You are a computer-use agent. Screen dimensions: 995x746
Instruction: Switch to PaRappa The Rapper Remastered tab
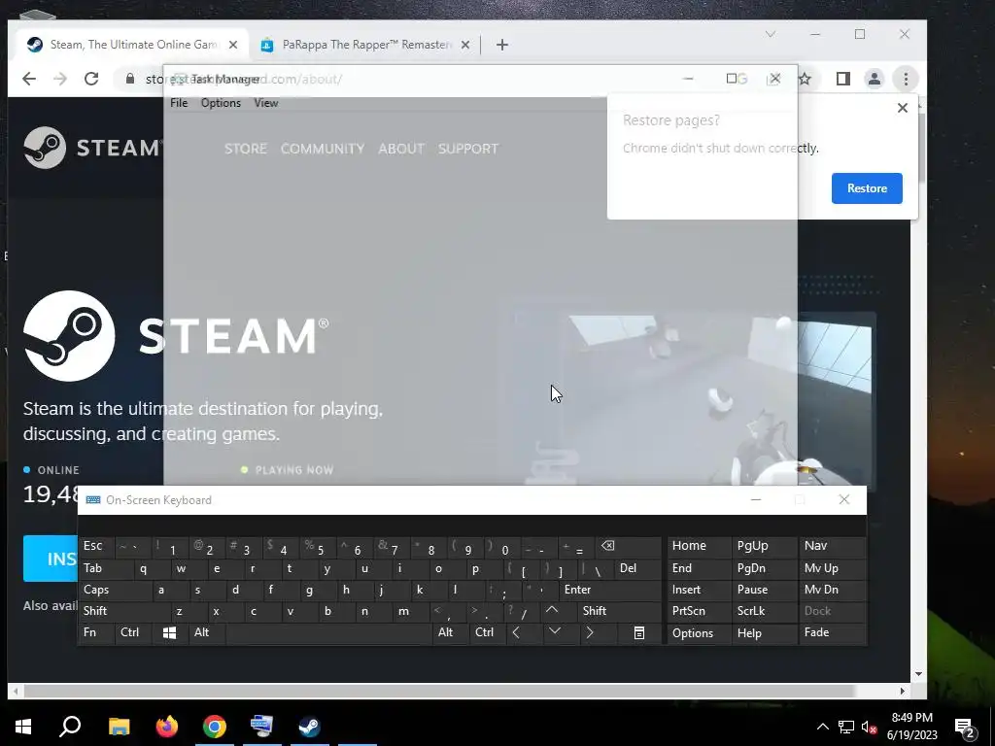coord(365,45)
